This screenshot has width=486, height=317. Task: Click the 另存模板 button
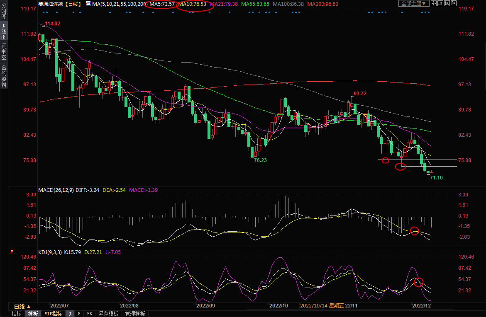pos(109,314)
